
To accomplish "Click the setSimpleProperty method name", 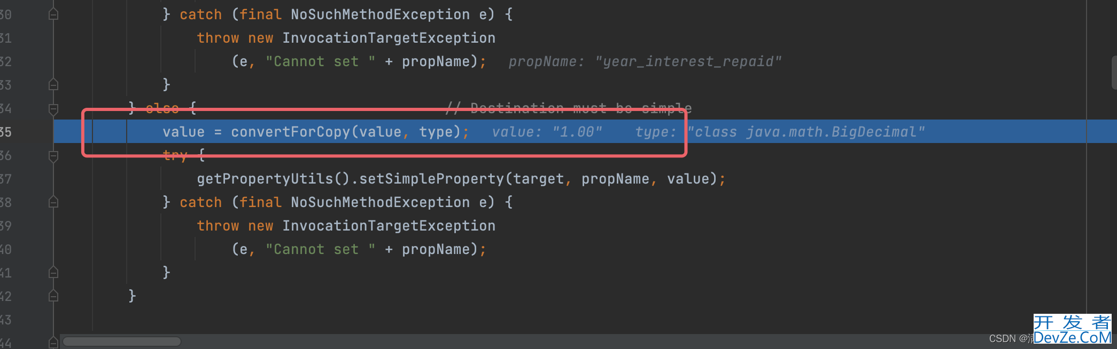I will (431, 179).
